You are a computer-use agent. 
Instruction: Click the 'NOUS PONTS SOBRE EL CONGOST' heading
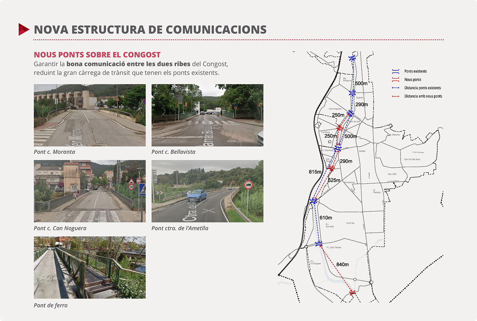pos(97,55)
